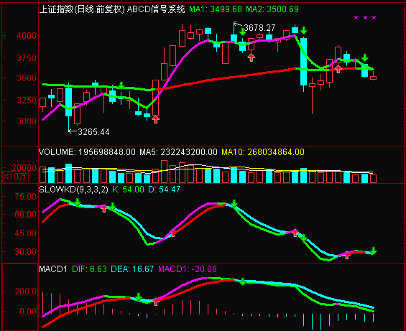Image resolution: width=406 pixels, height=331 pixels.
Task: Click the green down arrow above the large cyan candle
Action: click(304, 30)
